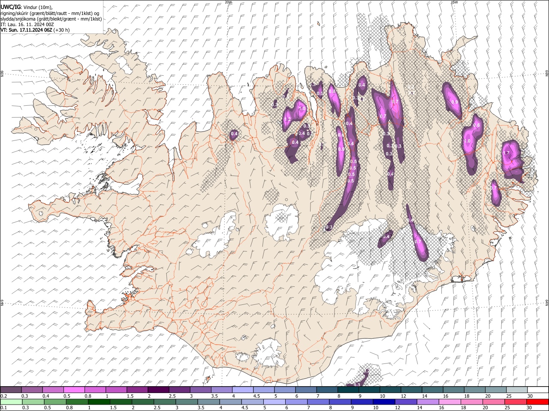Click the '20W' longitude label
The image size is (549, 411).
click(x=229, y=2)
